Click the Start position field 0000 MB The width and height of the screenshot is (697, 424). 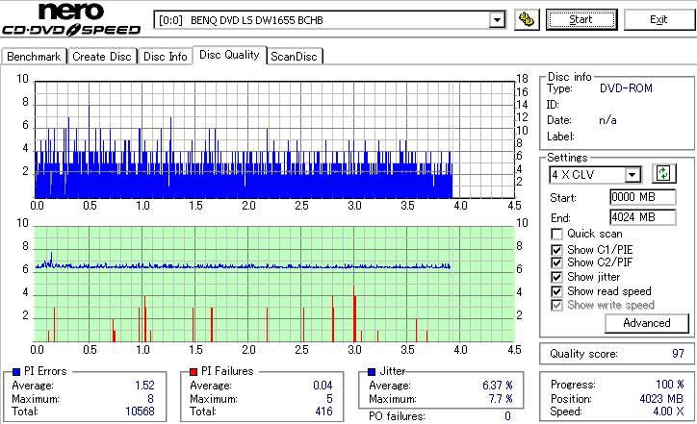(643, 197)
